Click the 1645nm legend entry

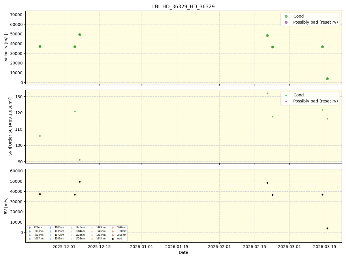pyautogui.click(x=101, y=239)
